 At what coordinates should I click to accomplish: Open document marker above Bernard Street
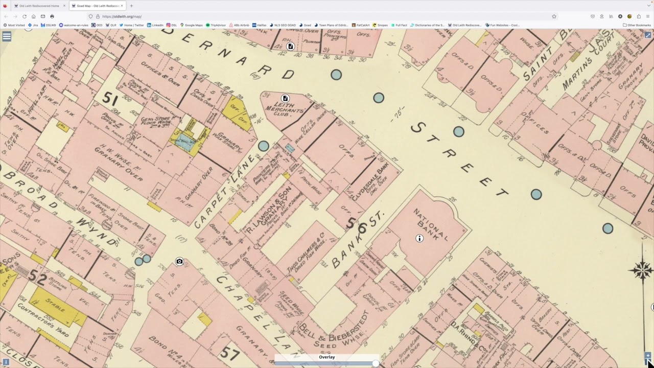[290, 47]
